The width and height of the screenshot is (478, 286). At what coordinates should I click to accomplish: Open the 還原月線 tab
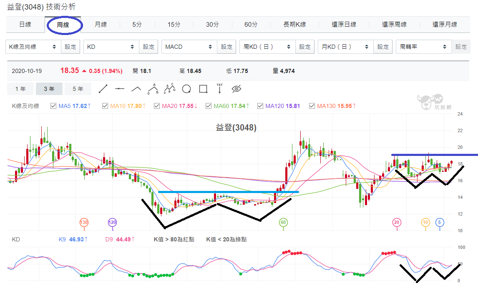(x=445, y=25)
